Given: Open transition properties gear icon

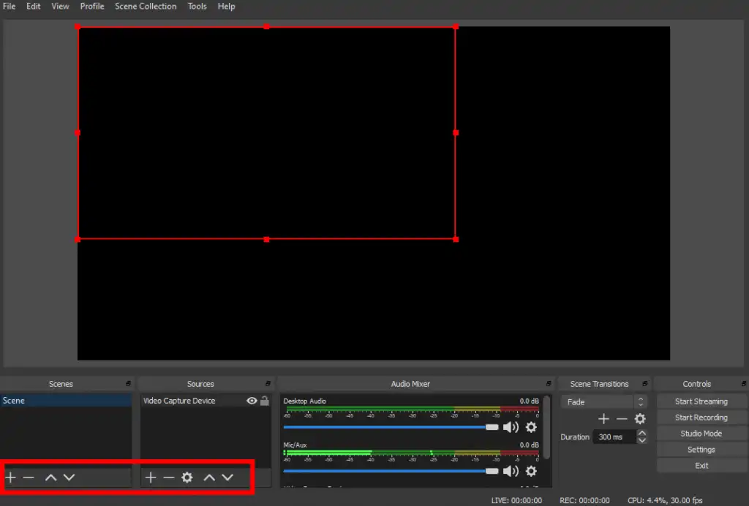Looking at the screenshot, I should pyautogui.click(x=640, y=419).
